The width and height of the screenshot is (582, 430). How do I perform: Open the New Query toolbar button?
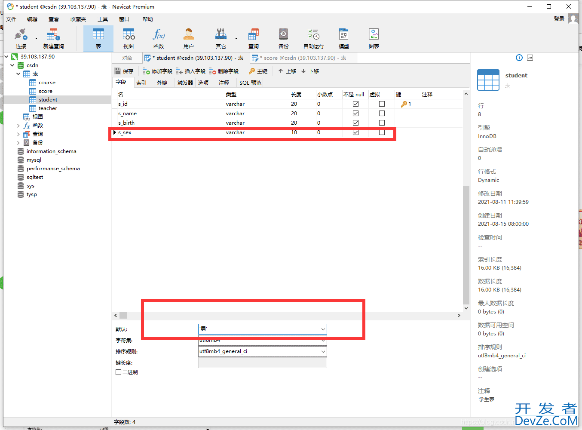tap(53, 38)
